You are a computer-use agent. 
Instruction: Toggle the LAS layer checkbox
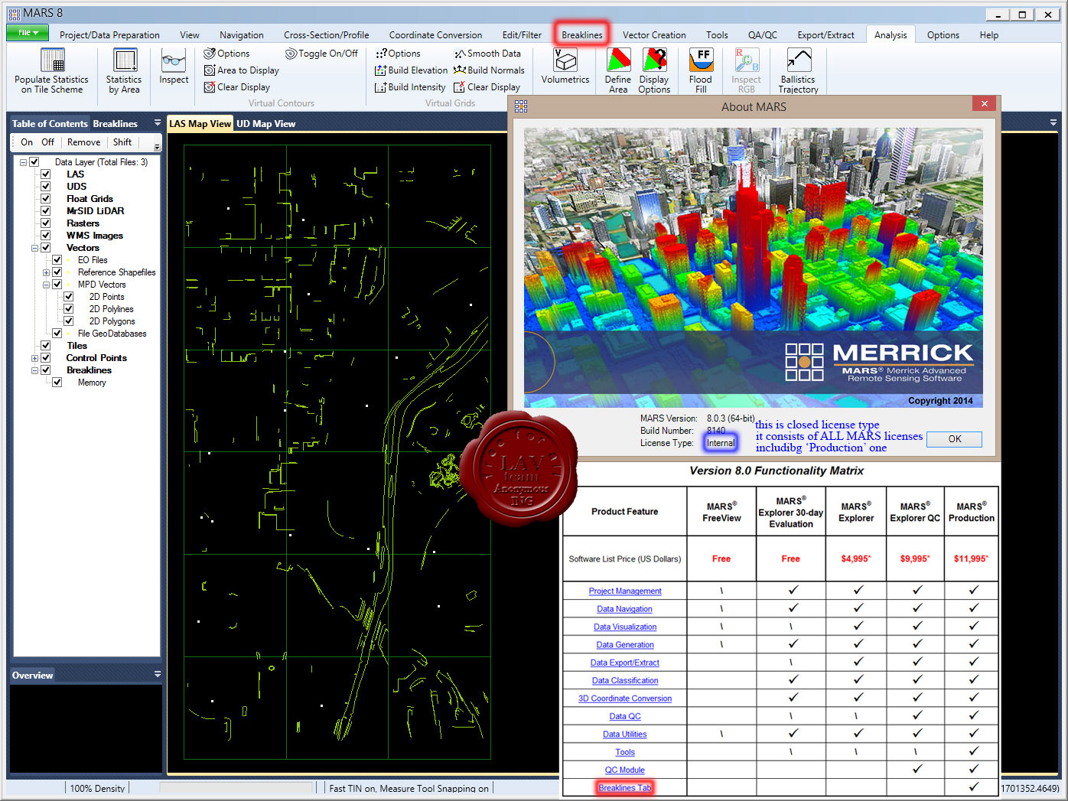click(x=46, y=174)
